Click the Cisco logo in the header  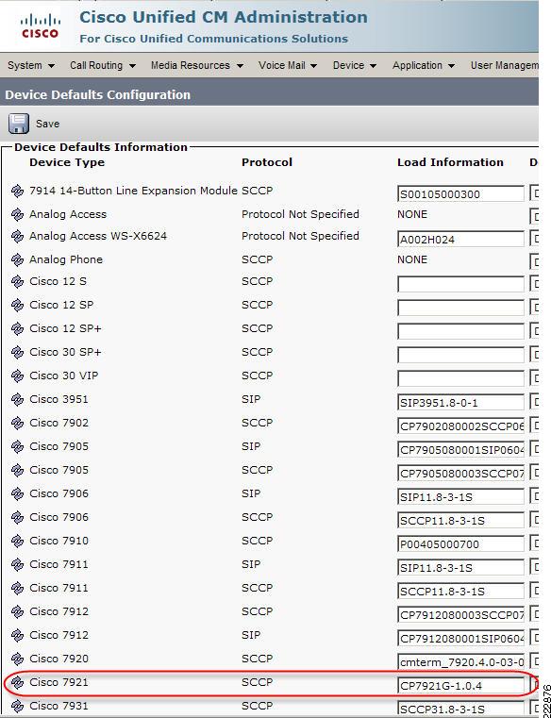[x=41, y=26]
